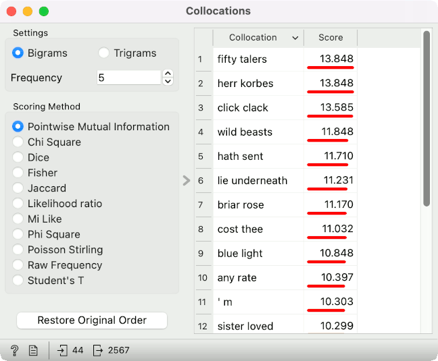Choose Chi Square scoring method

18,142
